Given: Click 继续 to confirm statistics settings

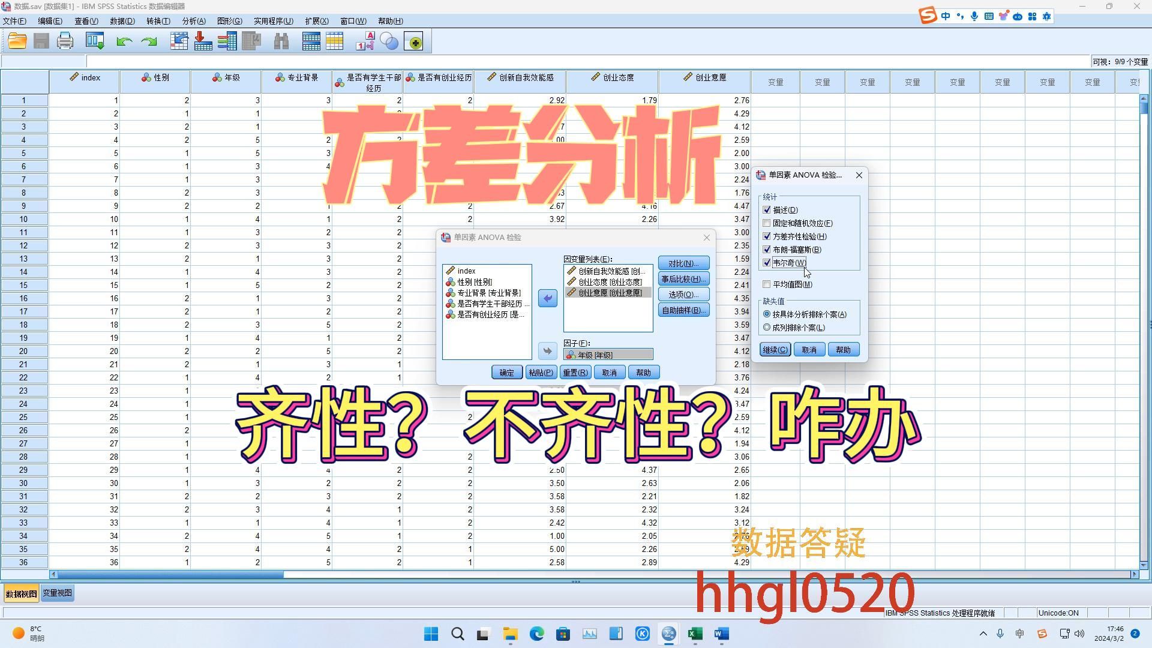Looking at the screenshot, I should 775,350.
